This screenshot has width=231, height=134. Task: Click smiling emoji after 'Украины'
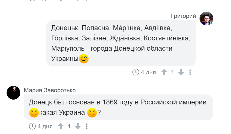(84, 59)
